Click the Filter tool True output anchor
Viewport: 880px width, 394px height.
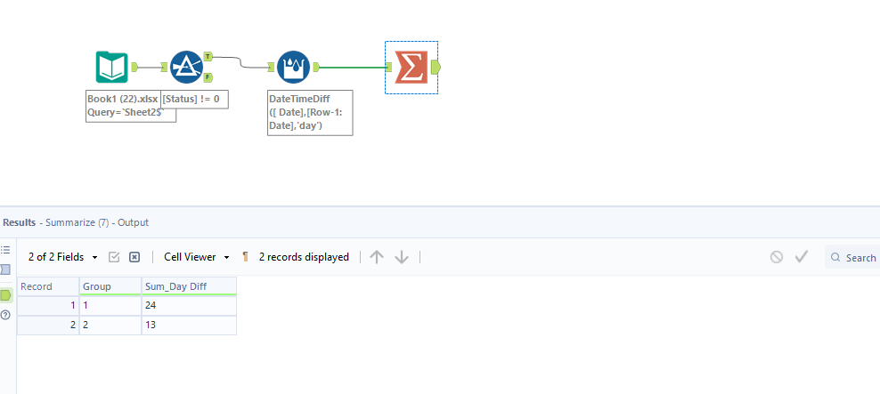[208, 57]
